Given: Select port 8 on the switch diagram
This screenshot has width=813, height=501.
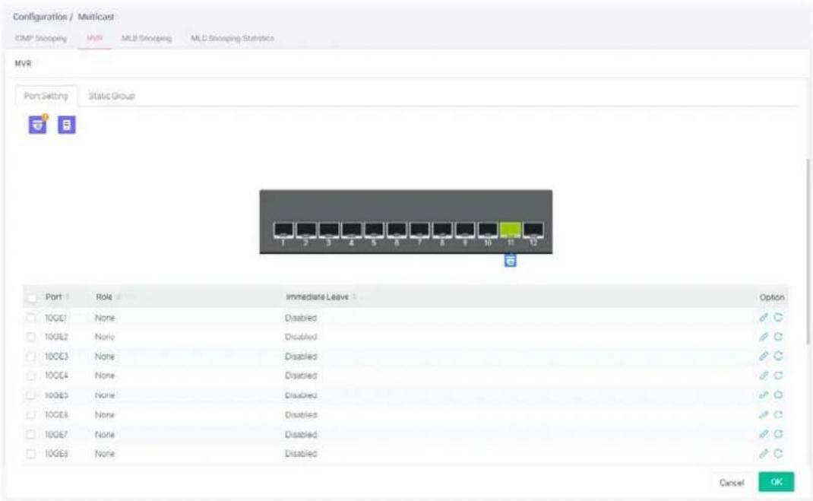Looking at the screenshot, I should 442,230.
